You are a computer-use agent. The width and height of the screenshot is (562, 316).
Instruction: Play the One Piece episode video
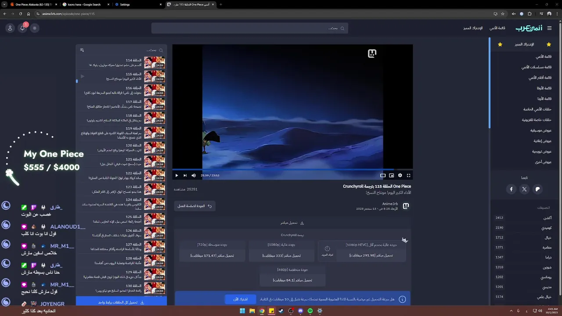pyautogui.click(x=177, y=175)
